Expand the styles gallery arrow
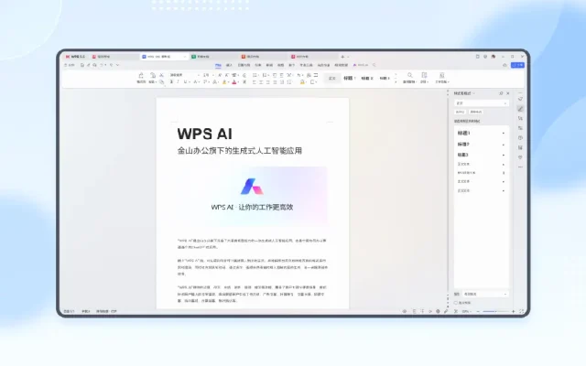This screenshot has height=366, width=586. pyautogui.click(x=396, y=81)
